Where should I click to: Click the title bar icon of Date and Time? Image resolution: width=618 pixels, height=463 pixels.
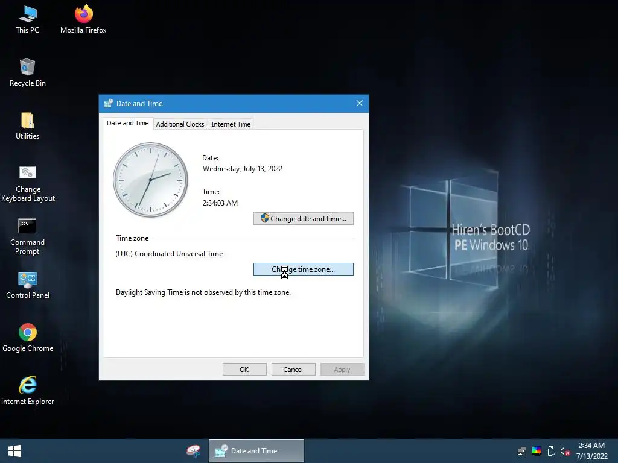(x=109, y=104)
